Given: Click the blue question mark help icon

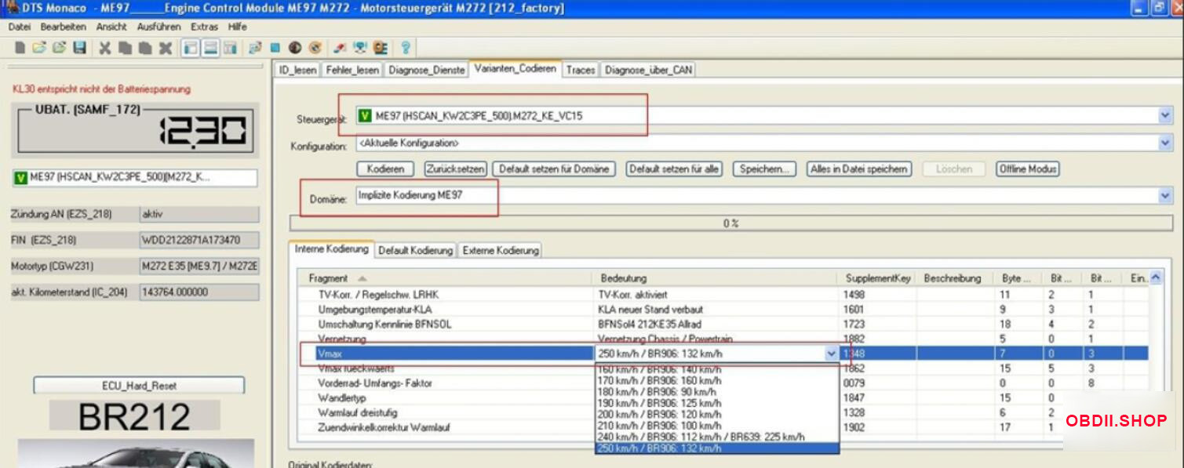Looking at the screenshot, I should point(405,49).
